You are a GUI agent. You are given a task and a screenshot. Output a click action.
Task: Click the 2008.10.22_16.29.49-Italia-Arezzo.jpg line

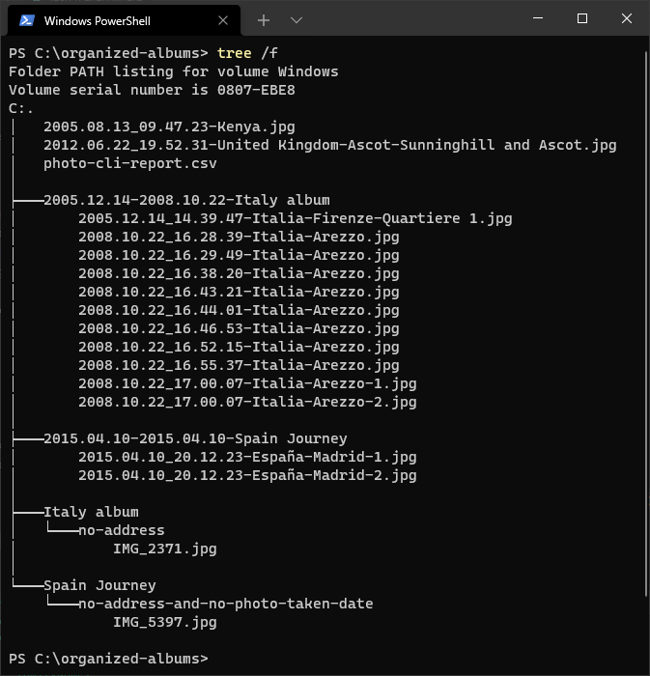click(x=239, y=255)
